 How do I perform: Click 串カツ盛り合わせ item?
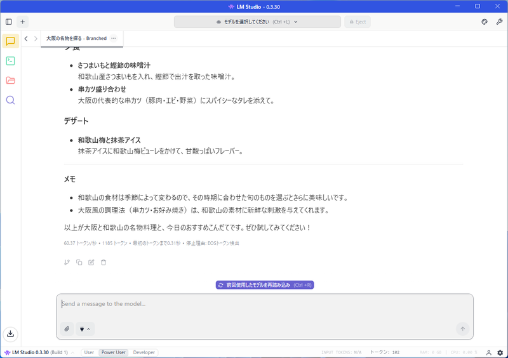point(102,89)
